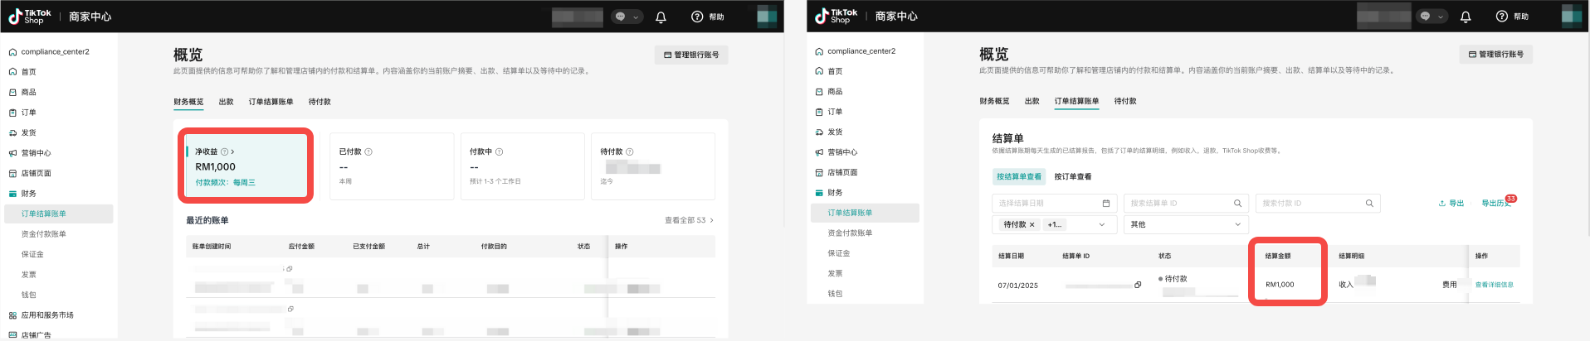Click the help icon next to 已付款
This screenshot has height=341, width=1590.
[368, 151]
